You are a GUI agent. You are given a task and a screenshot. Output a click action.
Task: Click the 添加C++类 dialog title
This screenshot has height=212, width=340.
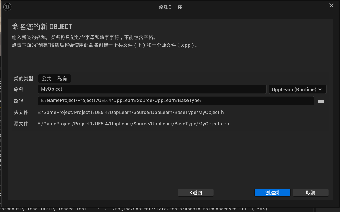coord(170,6)
